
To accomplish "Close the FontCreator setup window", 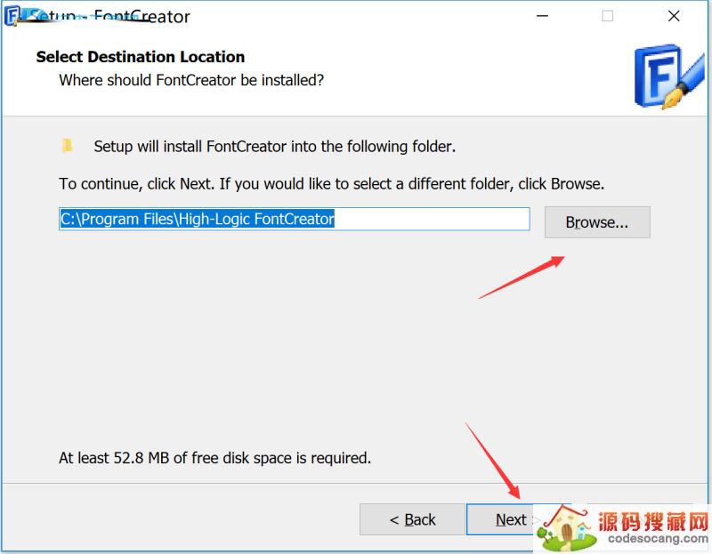I will pos(676,16).
